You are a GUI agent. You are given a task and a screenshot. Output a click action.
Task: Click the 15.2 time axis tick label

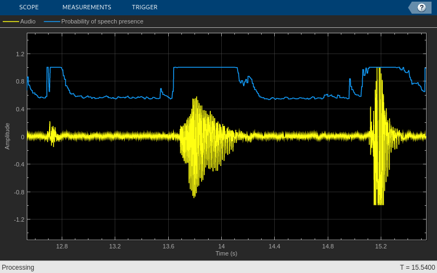(381, 246)
